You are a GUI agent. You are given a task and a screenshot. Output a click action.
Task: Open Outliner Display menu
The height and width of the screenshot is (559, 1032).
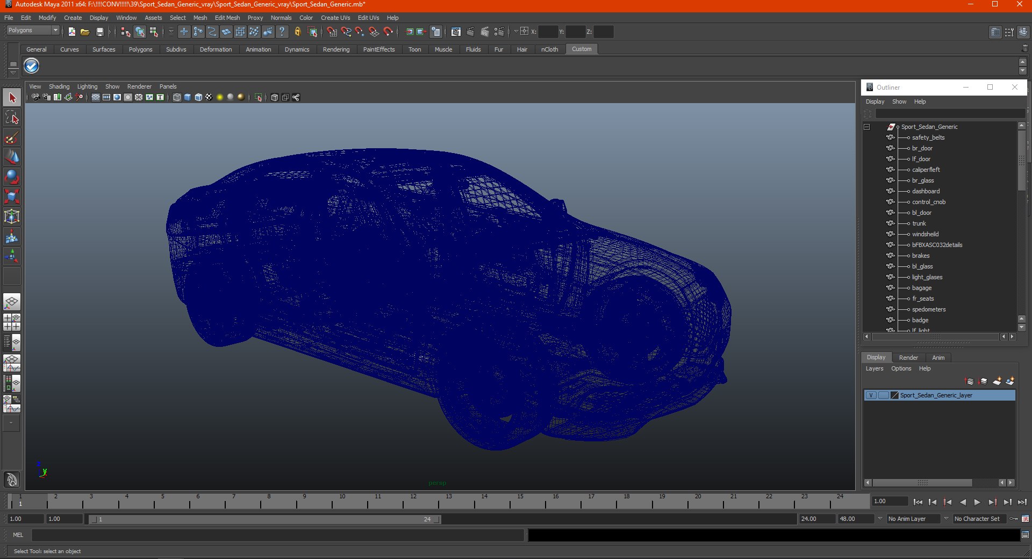pyautogui.click(x=875, y=101)
